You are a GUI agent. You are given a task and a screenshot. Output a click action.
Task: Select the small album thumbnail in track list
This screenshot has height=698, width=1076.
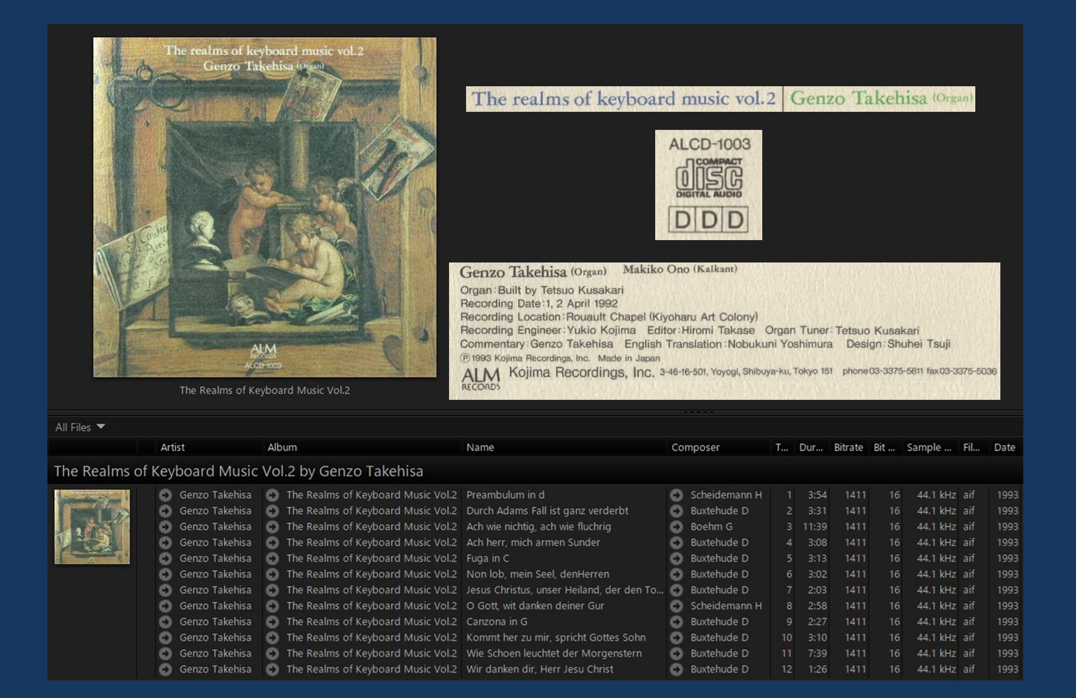[92, 527]
